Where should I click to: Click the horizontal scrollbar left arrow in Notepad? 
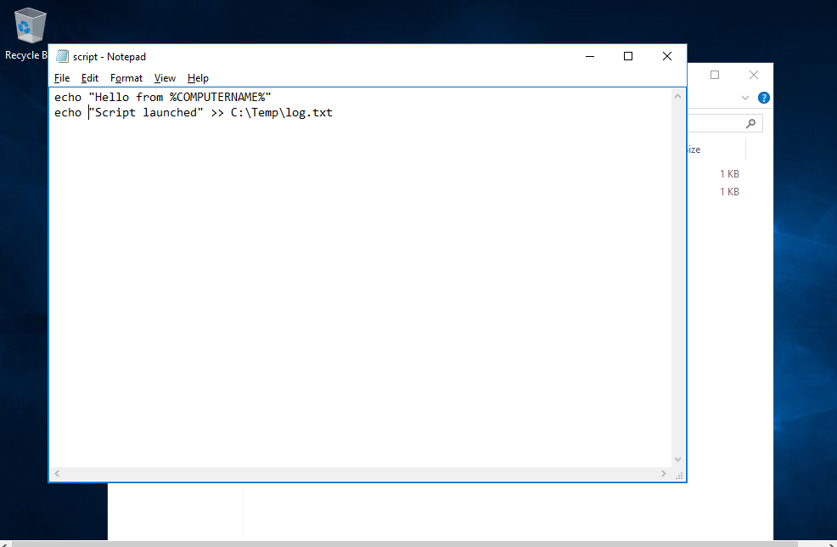pos(57,473)
